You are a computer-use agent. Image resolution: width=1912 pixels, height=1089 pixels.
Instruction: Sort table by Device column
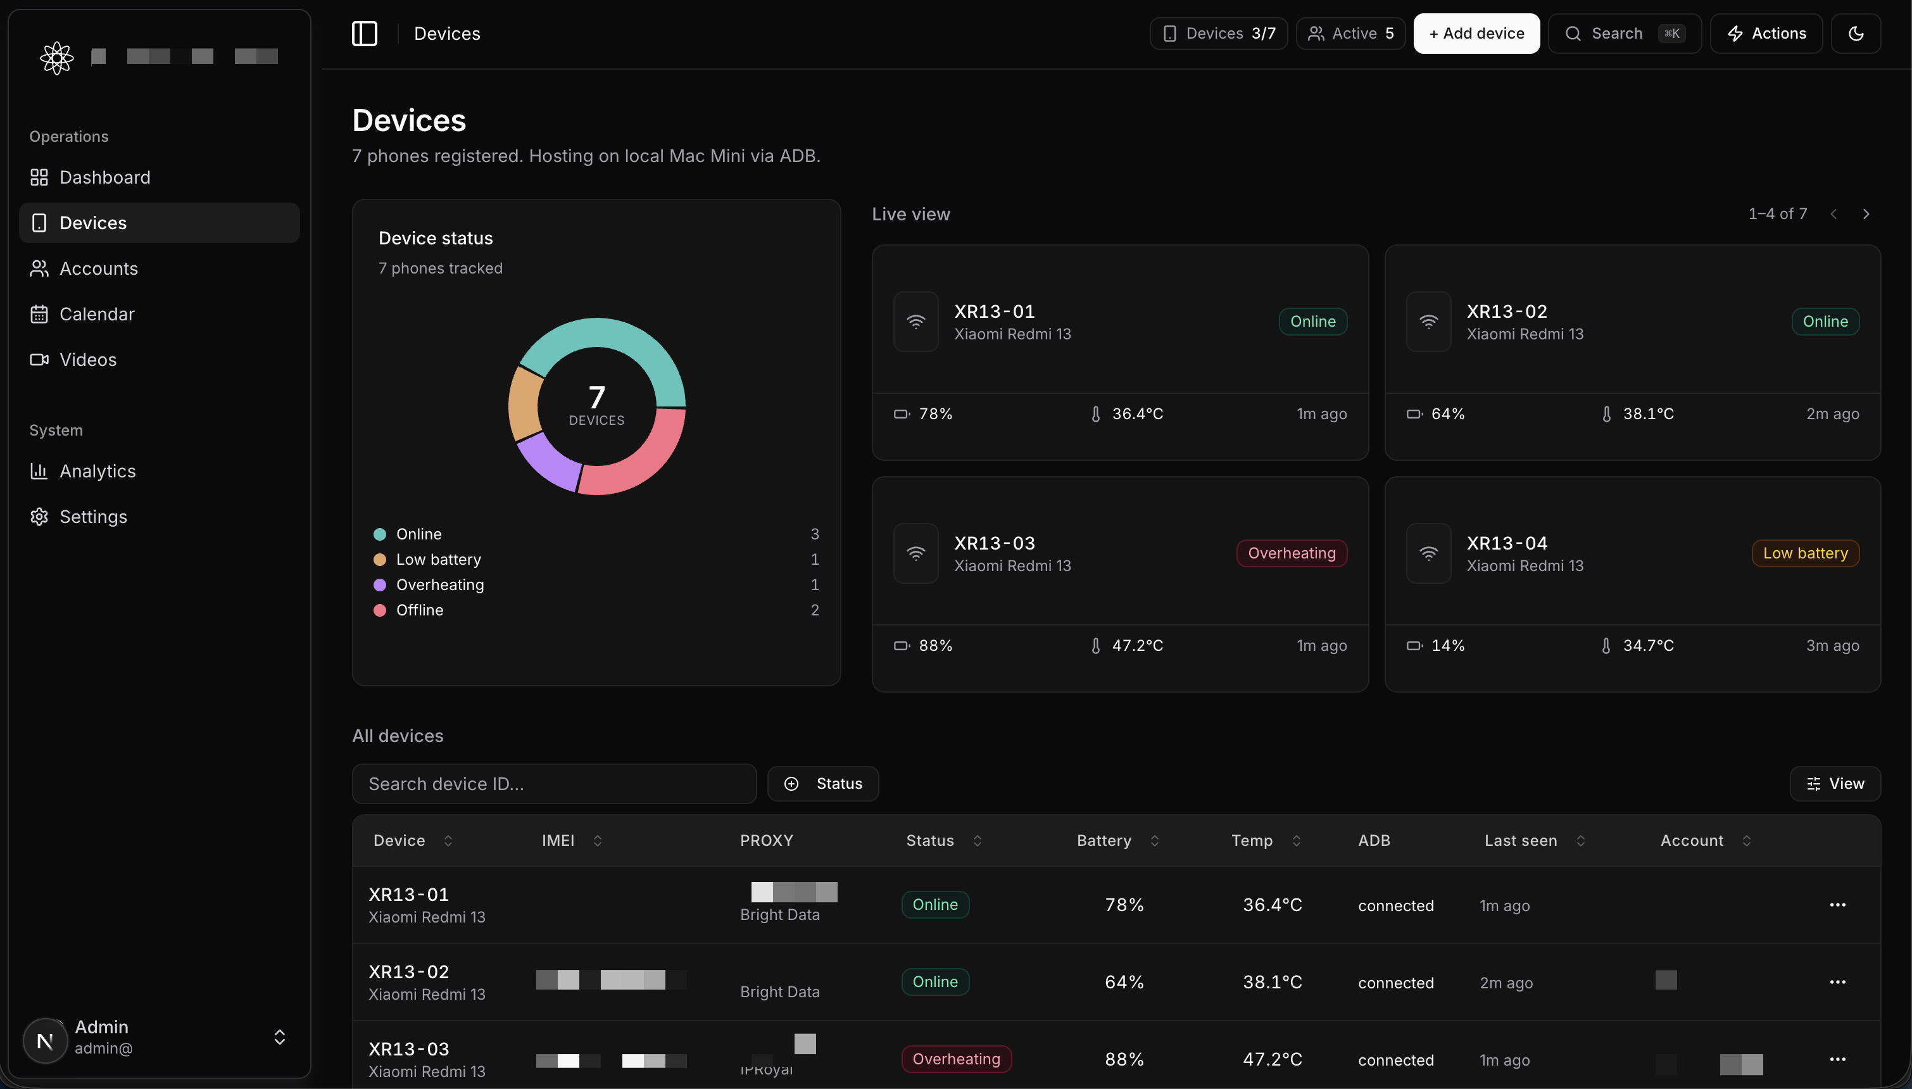point(413,841)
